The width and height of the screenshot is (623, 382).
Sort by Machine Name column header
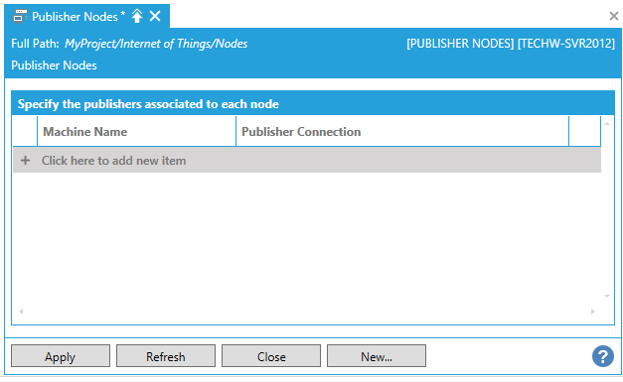[x=137, y=131]
